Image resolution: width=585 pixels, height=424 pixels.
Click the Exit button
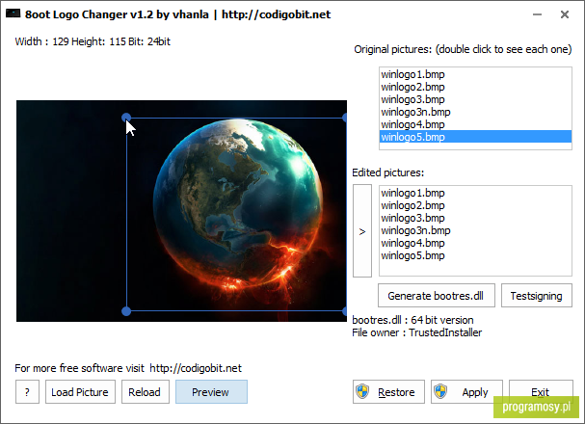point(541,392)
